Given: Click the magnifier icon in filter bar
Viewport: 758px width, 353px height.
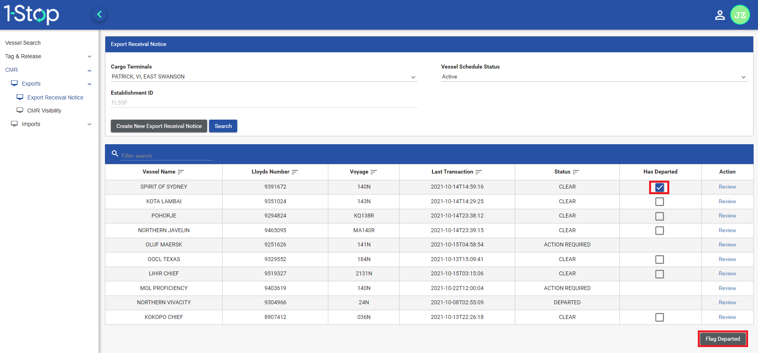Looking at the screenshot, I should (x=115, y=153).
